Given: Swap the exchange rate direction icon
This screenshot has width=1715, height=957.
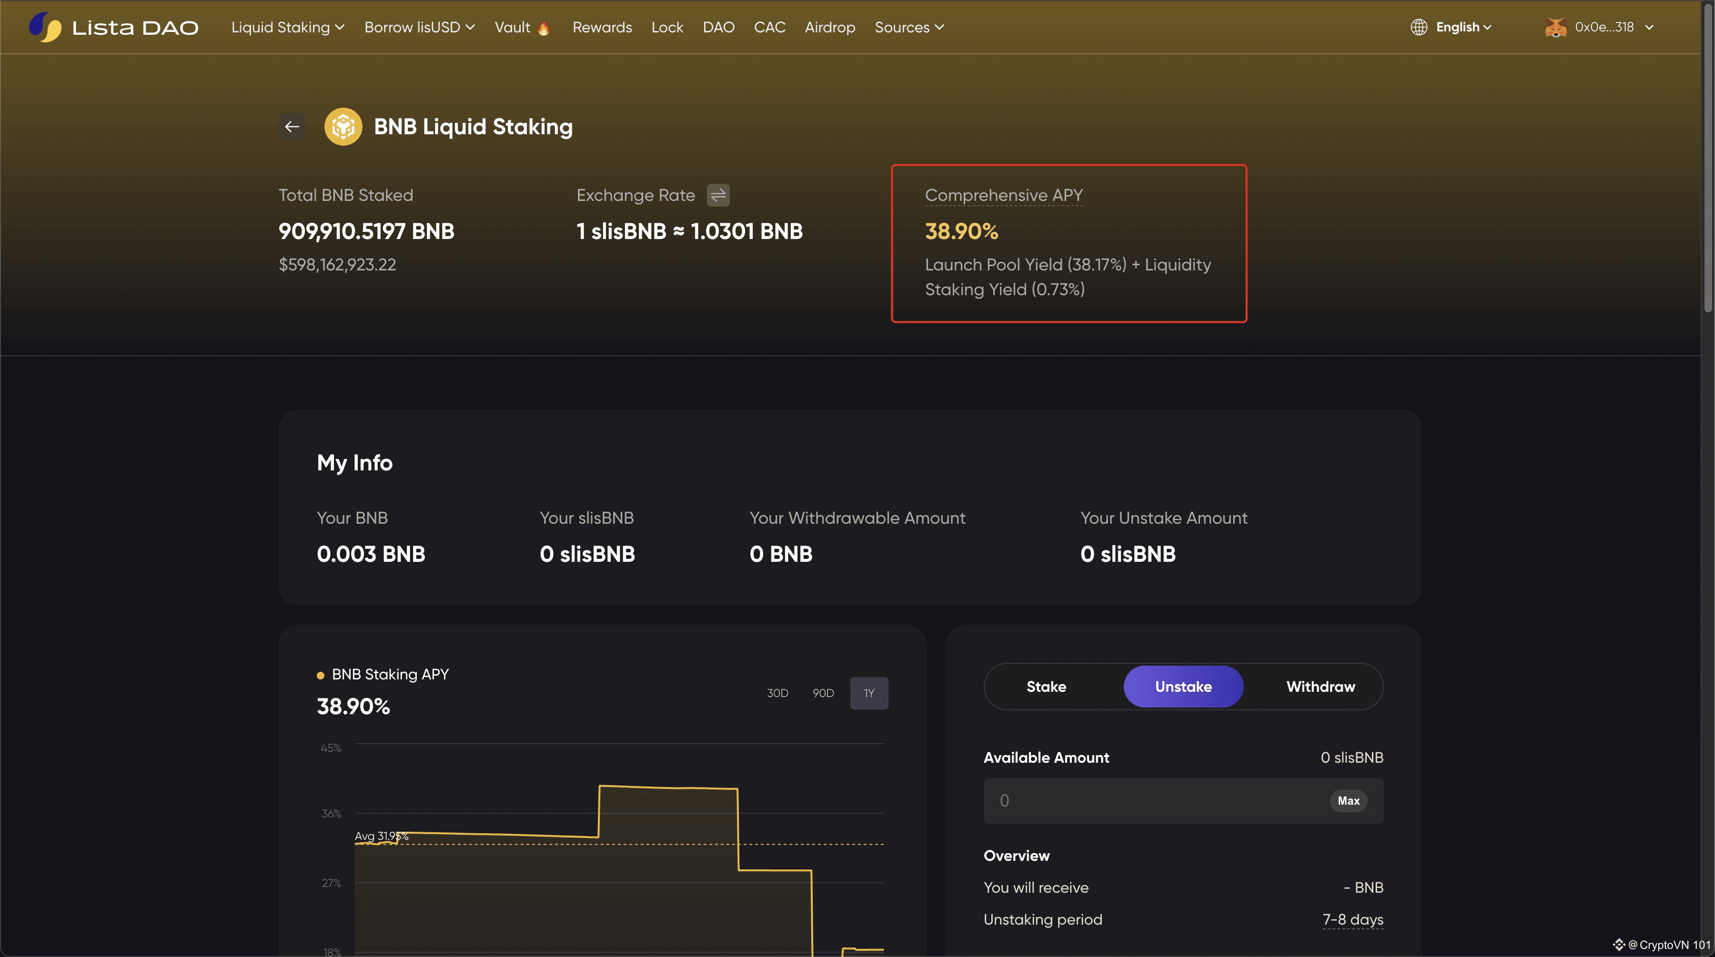Looking at the screenshot, I should point(718,195).
